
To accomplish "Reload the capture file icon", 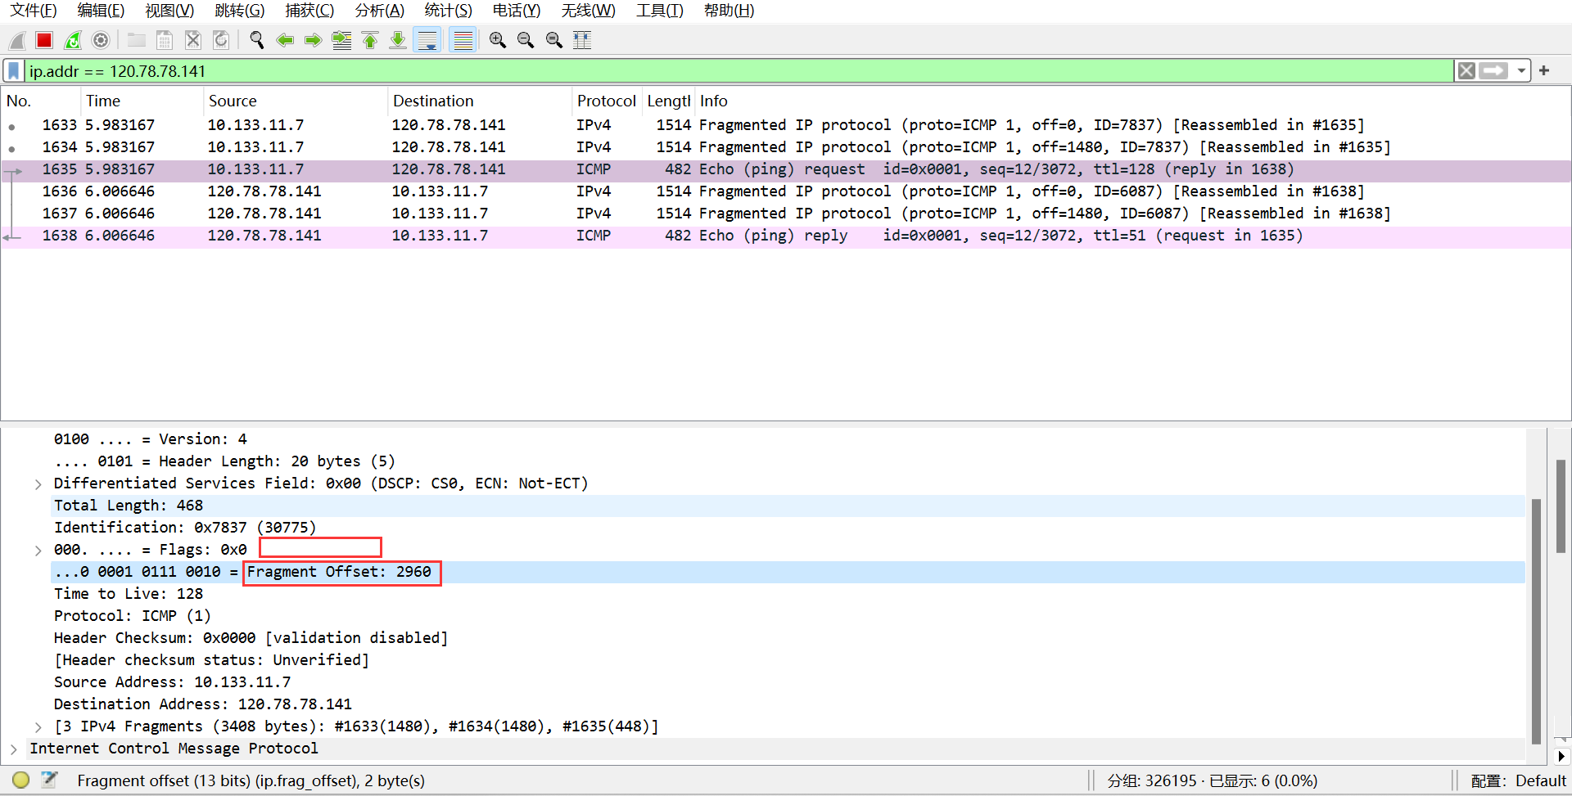I will coord(221,40).
